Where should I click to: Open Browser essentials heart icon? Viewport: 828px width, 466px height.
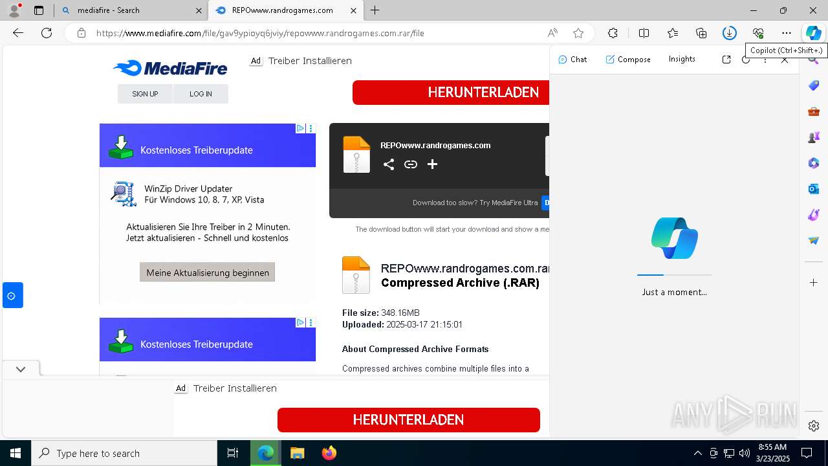coord(758,33)
